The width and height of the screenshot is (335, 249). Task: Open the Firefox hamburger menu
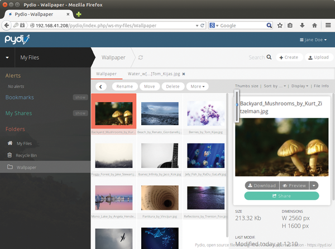pos(328,25)
